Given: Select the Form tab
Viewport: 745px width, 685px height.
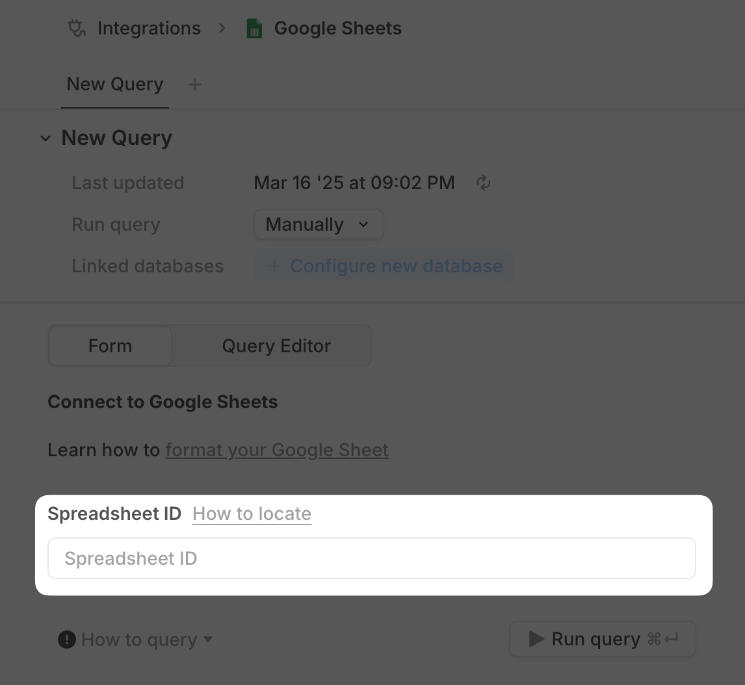Looking at the screenshot, I should click(x=109, y=346).
